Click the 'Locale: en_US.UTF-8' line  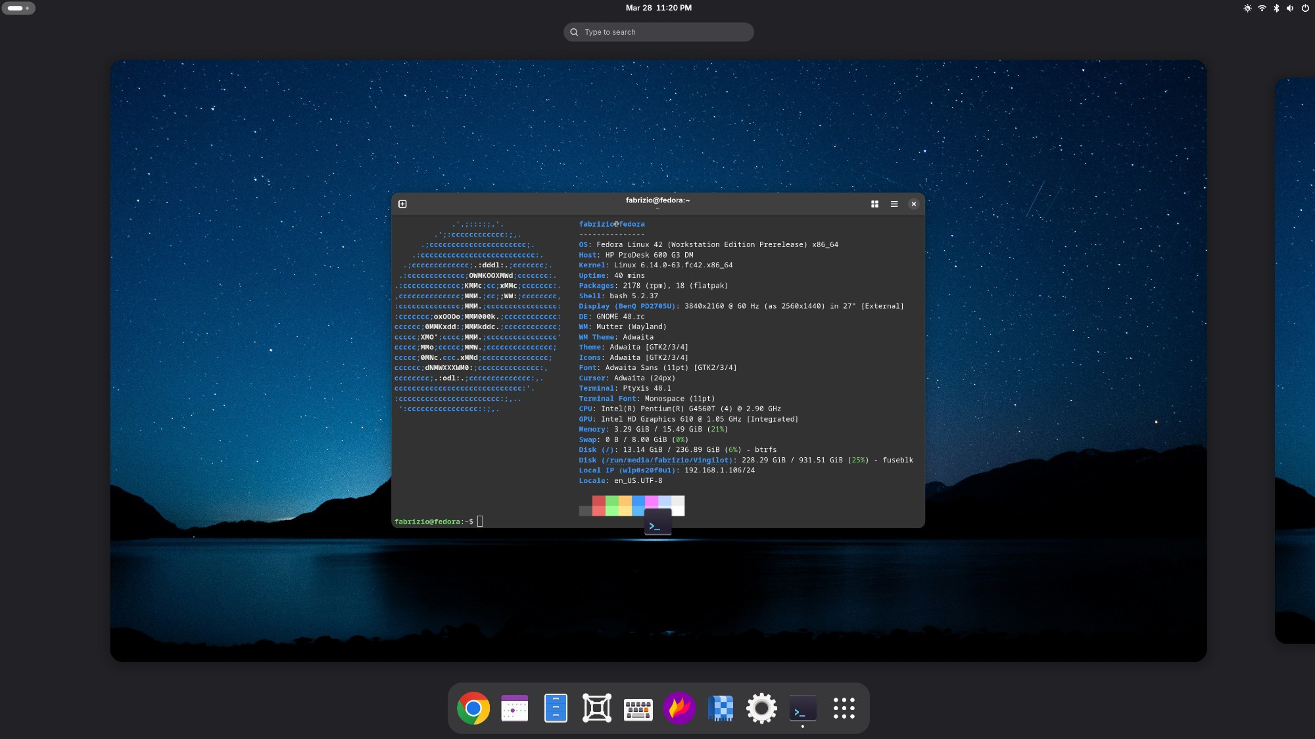[621, 481]
